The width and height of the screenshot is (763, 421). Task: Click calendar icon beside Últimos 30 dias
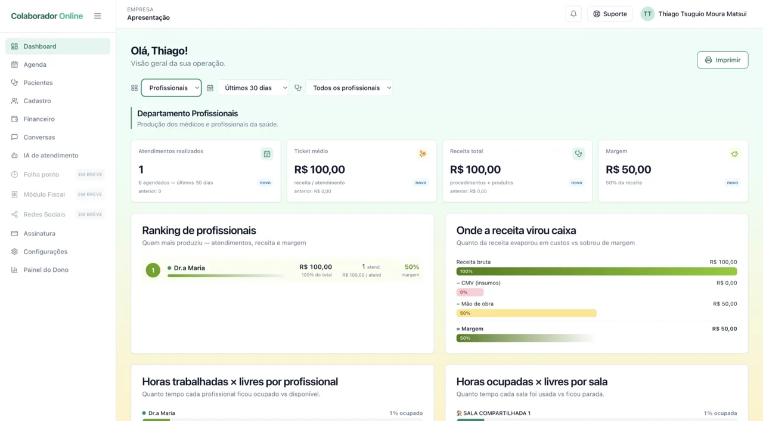click(210, 88)
